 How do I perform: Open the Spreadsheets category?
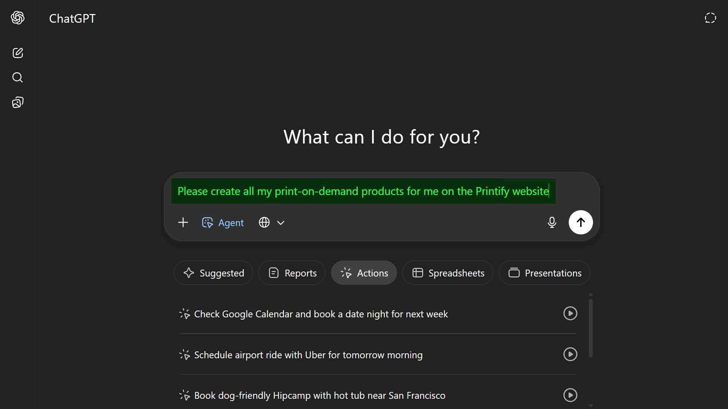click(x=447, y=273)
